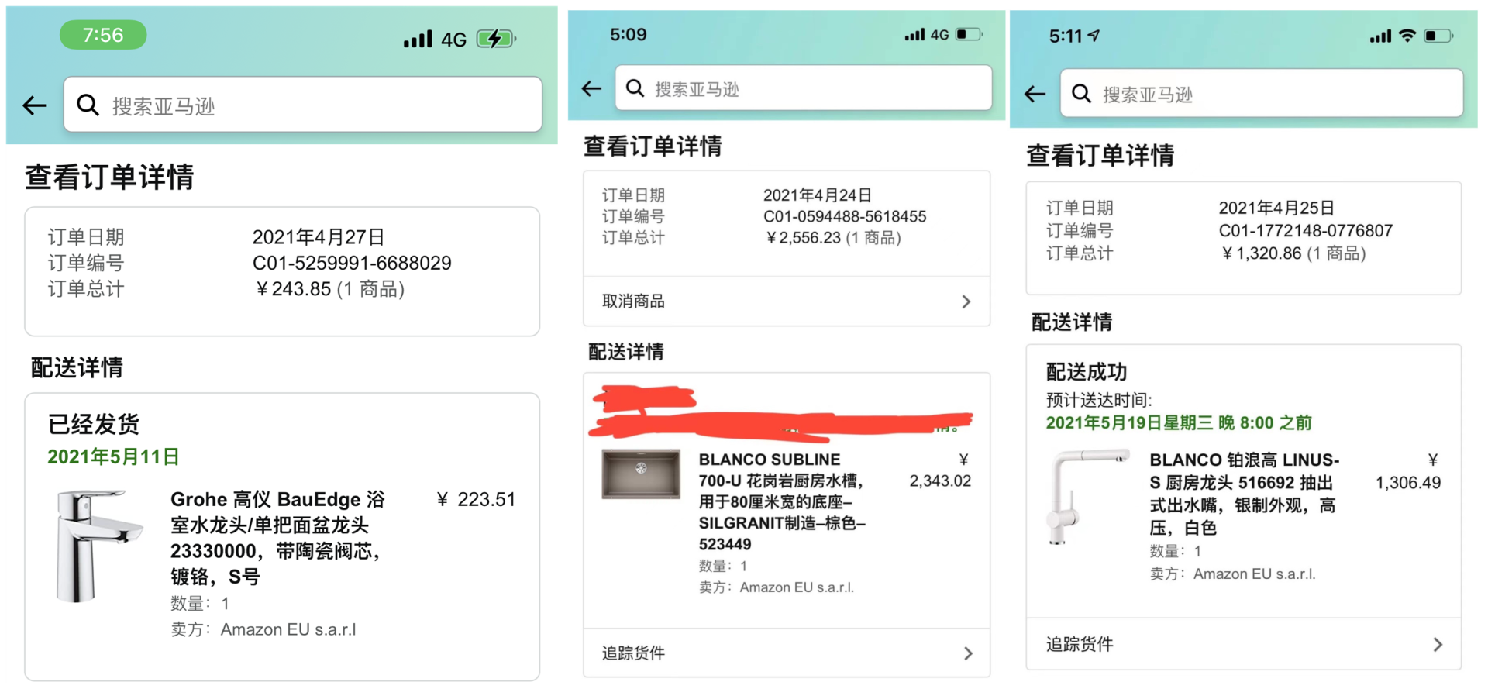The height and width of the screenshot is (689, 1488).
Task: Click the order date 2021年4月27日
Action: point(319,236)
